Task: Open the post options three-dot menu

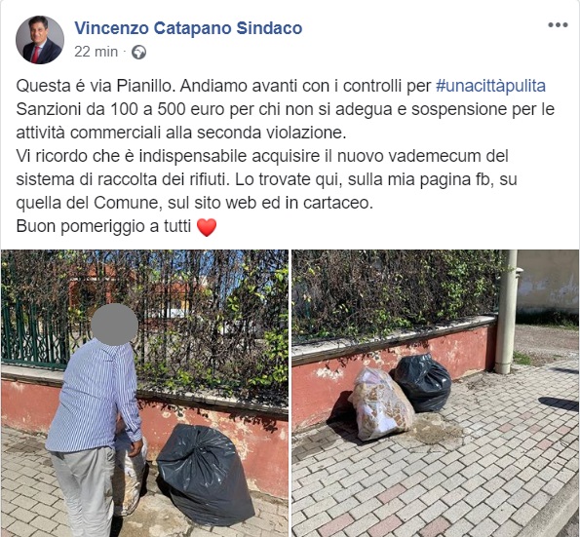Action: pos(558,25)
